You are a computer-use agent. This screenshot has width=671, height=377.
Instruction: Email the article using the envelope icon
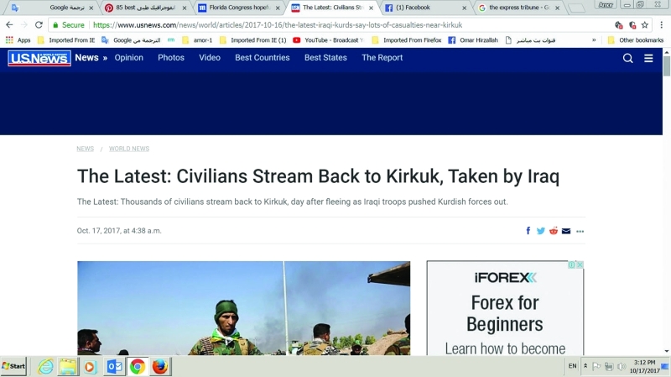point(566,232)
